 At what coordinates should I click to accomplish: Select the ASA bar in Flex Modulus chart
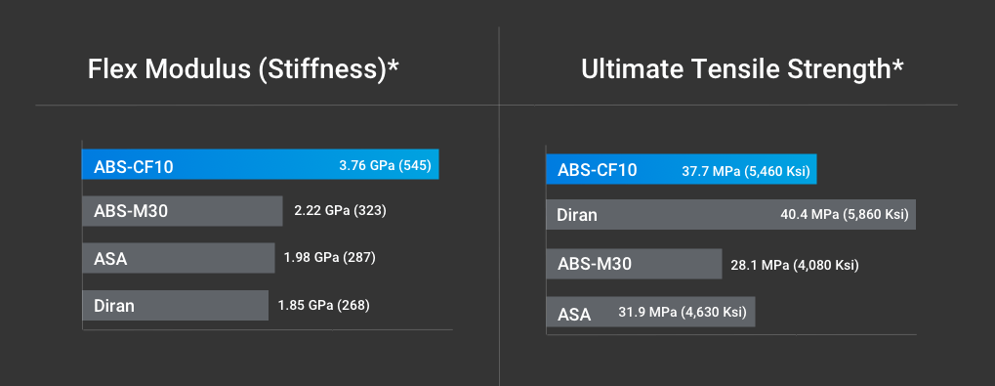(179, 258)
